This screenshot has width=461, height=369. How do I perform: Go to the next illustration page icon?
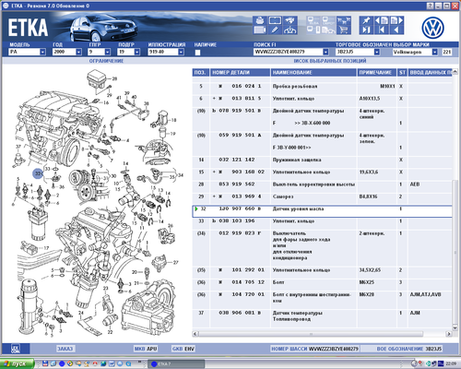(x=396, y=20)
